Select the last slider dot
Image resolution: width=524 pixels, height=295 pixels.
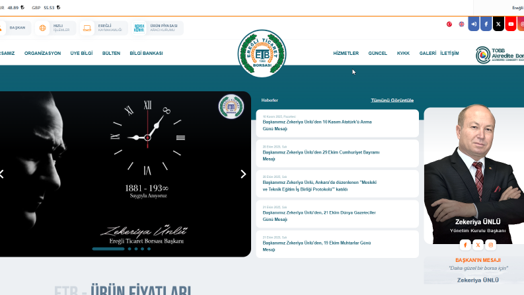pyautogui.click(x=149, y=249)
